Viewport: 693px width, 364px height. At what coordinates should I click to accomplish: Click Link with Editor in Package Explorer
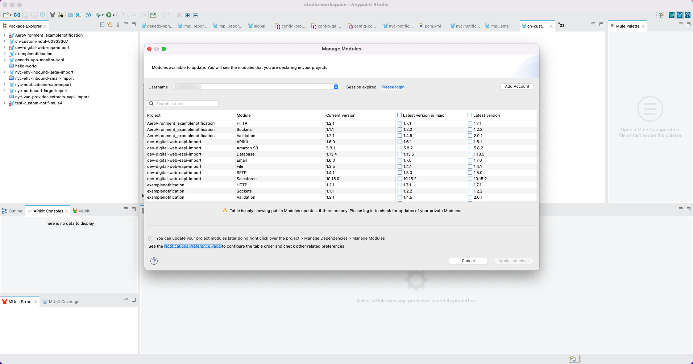coord(110,25)
